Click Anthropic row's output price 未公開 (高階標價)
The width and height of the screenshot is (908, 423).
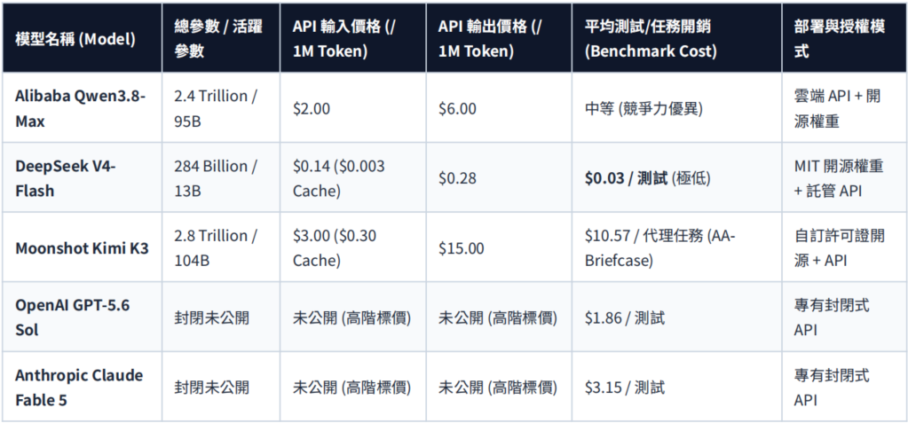[499, 387]
